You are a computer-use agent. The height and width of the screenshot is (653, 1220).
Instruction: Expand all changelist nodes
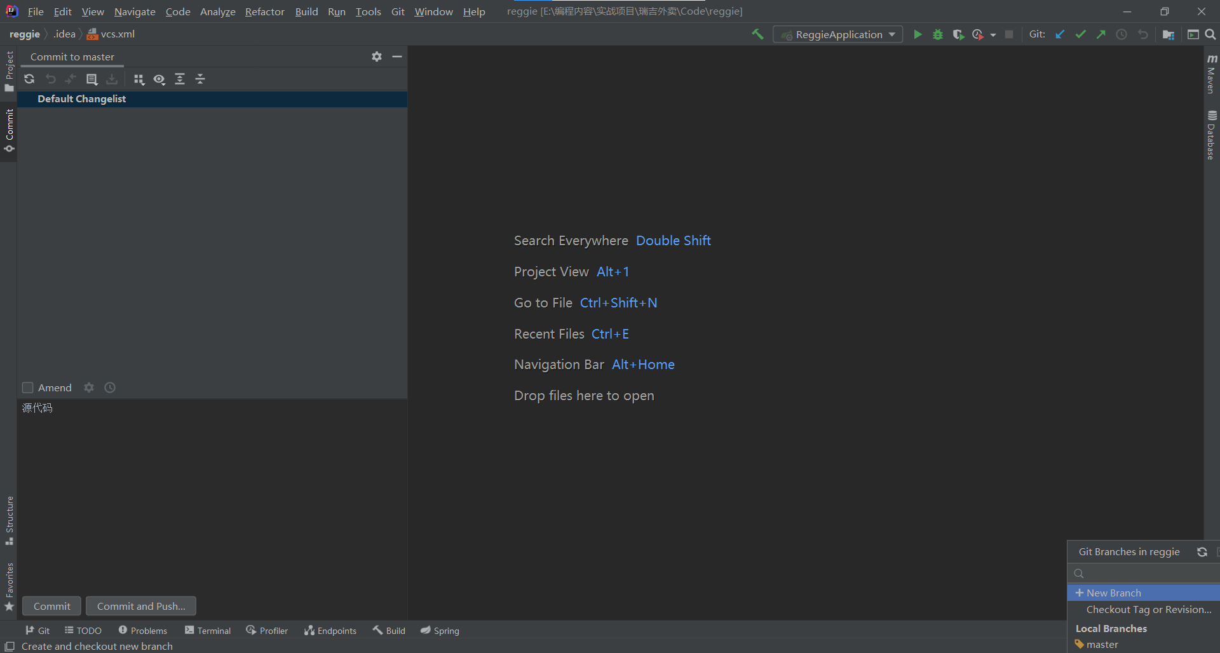click(x=180, y=79)
